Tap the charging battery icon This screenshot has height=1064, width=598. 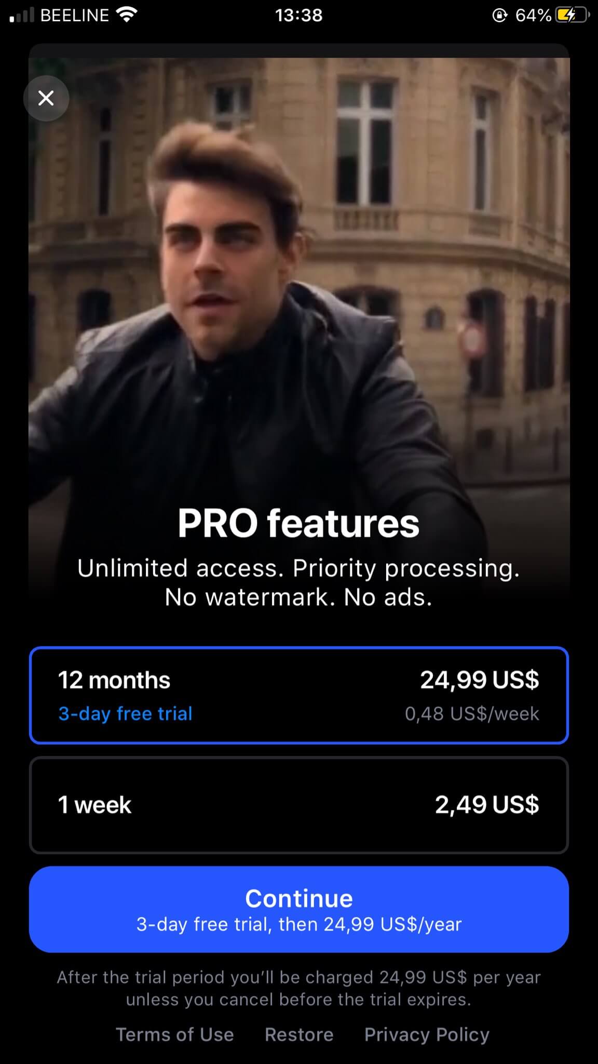tap(573, 15)
